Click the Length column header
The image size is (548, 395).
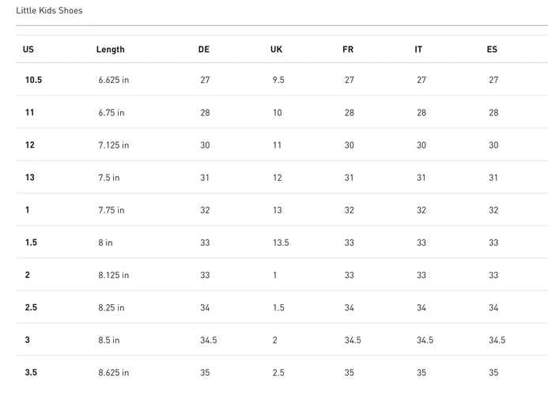(x=110, y=49)
